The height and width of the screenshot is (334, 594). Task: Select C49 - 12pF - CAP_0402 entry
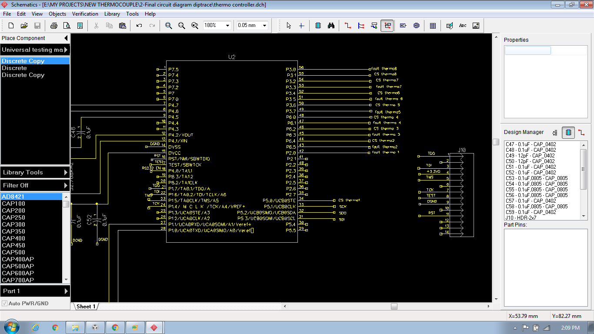530,156
